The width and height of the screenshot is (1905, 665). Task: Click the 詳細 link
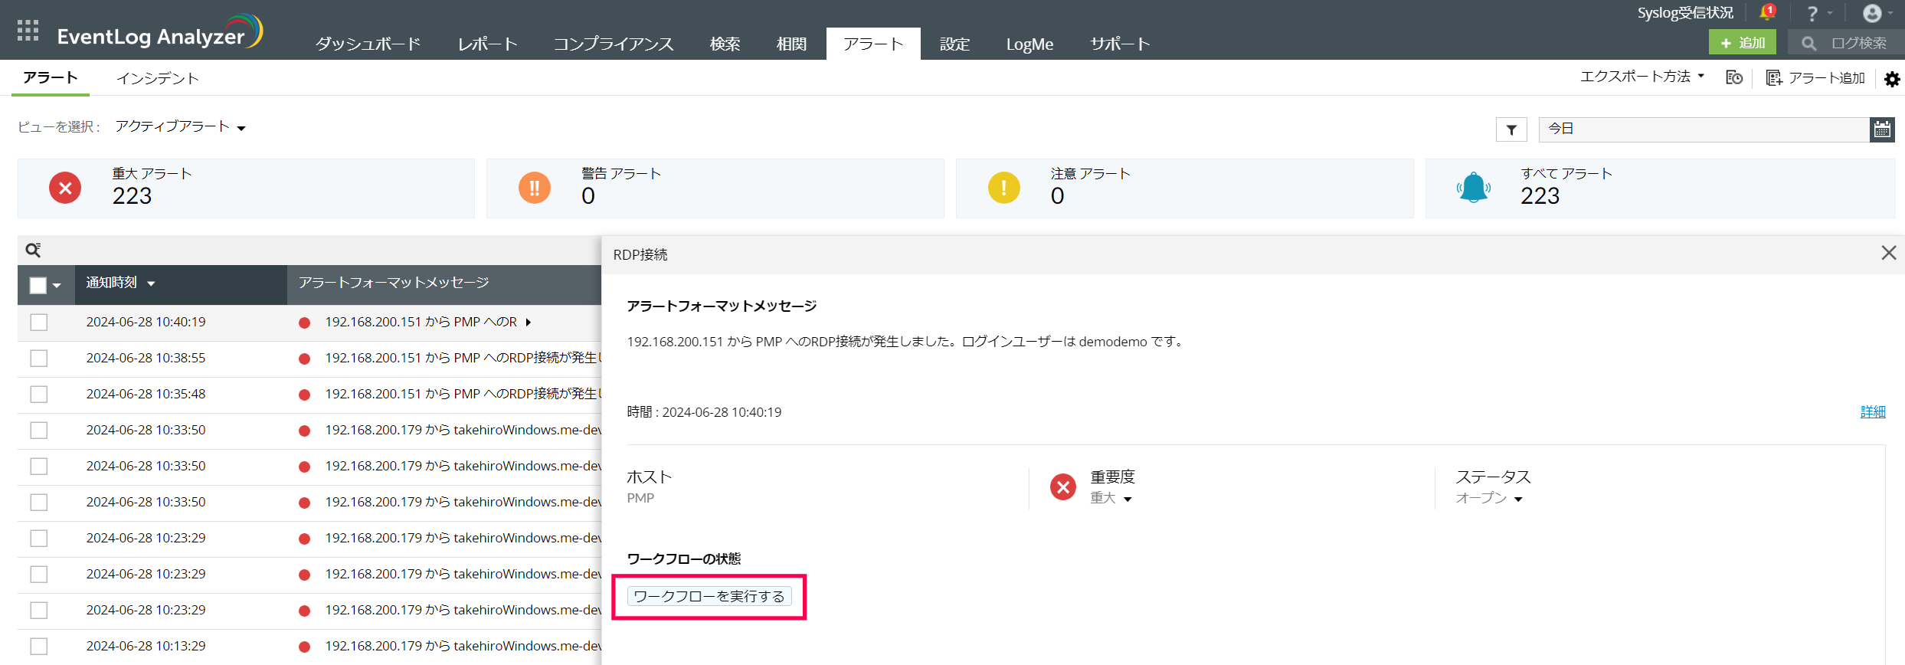(1873, 412)
